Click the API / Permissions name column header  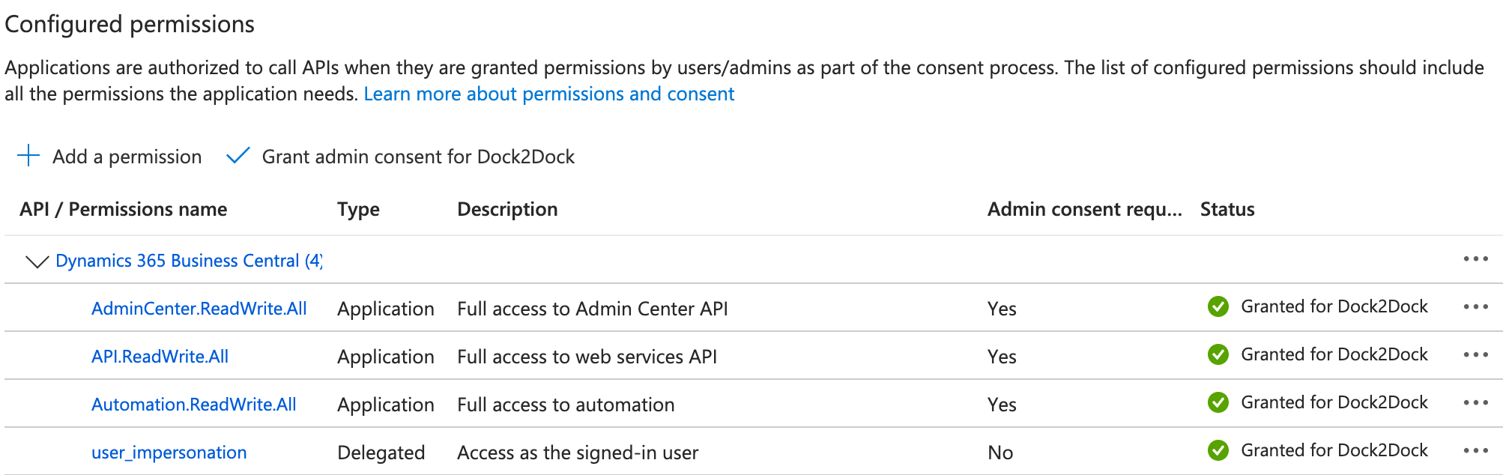coord(124,209)
